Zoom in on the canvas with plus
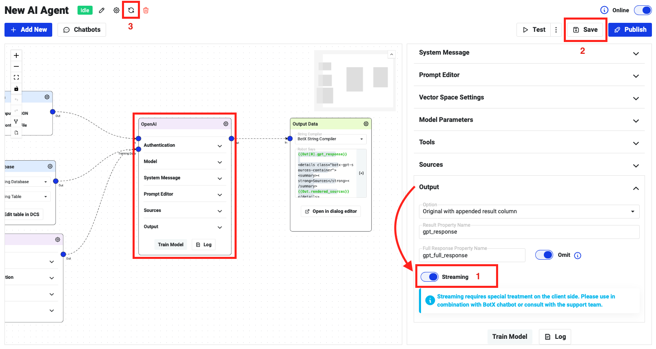The width and height of the screenshot is (656, 349). [16, 55]
